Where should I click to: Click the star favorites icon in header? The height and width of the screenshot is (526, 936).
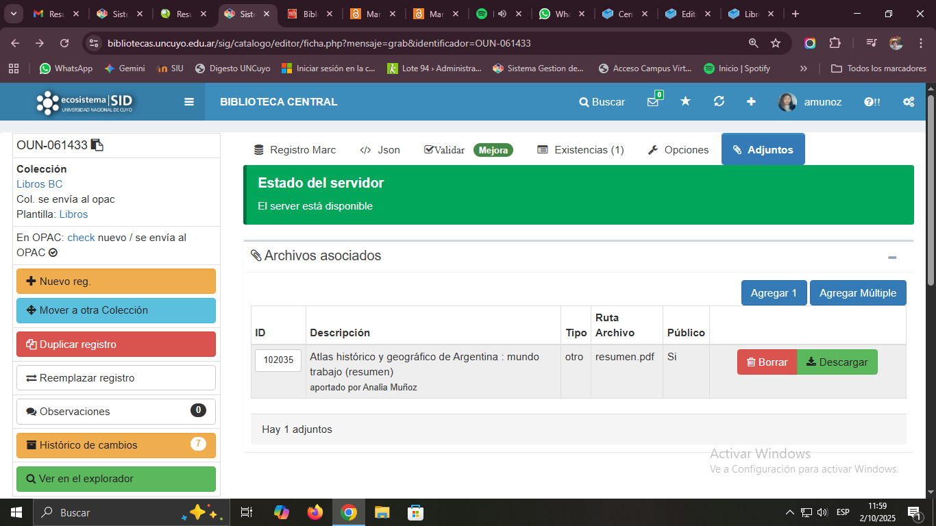pyautogui.click(x=685, y=101)
